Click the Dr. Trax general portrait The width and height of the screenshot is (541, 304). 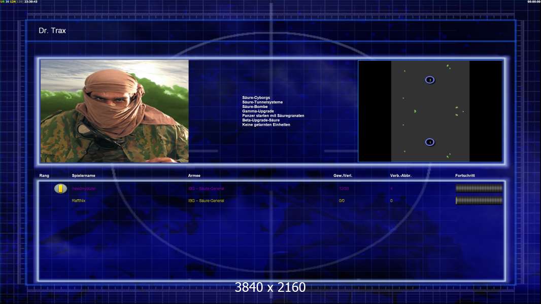[115, 111]
